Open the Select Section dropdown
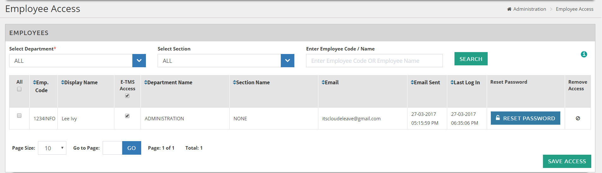This screenshot has width=602, height=173. [287, 61]
